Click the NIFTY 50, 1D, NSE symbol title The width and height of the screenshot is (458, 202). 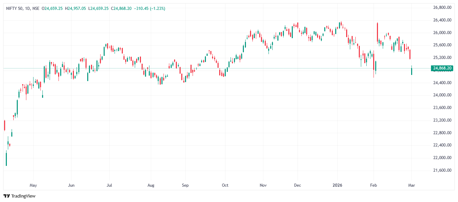22,8
